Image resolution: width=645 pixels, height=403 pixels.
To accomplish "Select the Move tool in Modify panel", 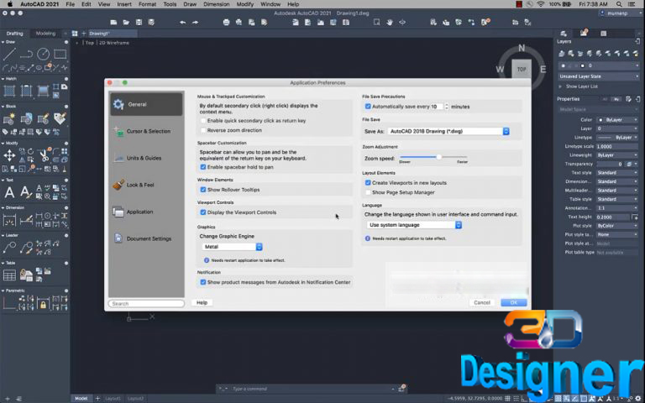I will [9, 155].
